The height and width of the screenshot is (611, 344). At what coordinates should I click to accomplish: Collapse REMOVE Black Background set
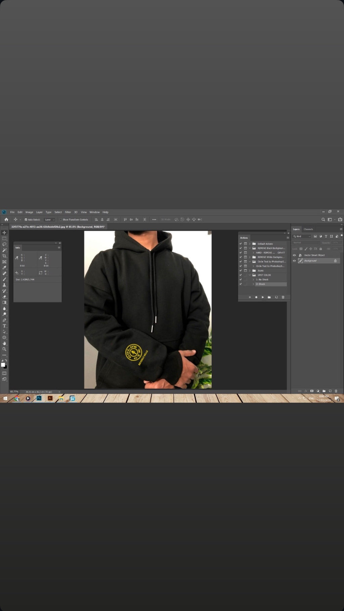250,248
